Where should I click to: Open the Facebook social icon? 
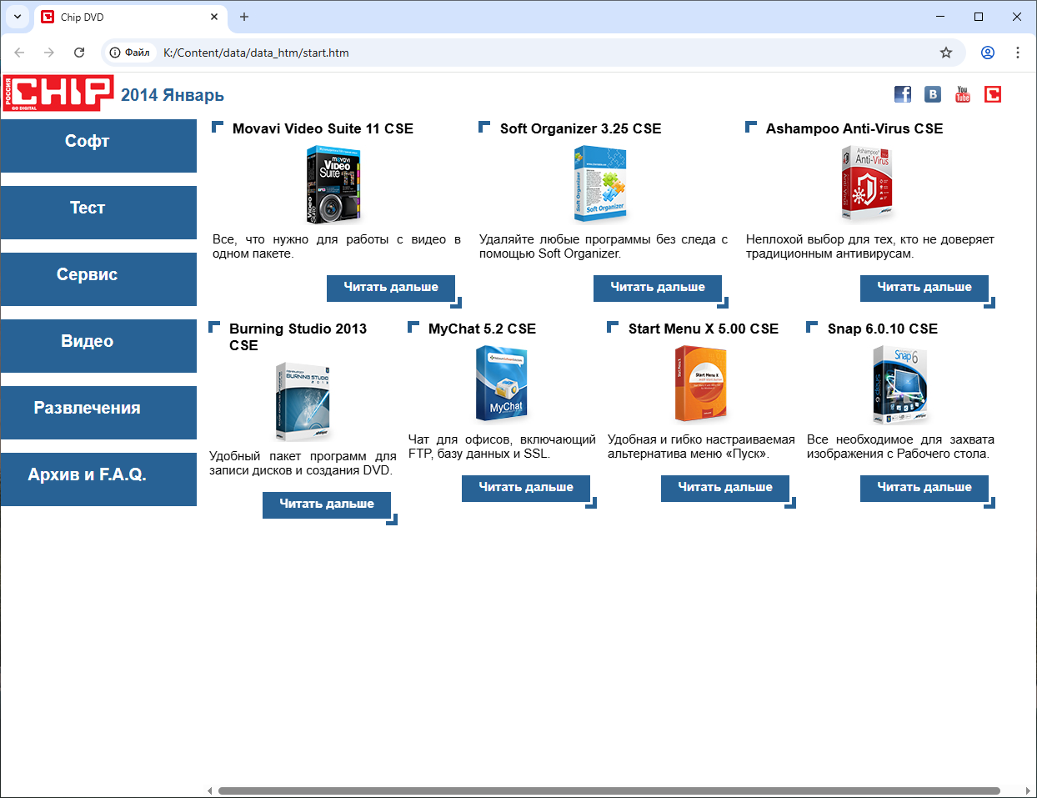point(903,94)
